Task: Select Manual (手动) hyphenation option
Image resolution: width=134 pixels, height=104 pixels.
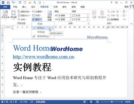Action: (43, 32)
